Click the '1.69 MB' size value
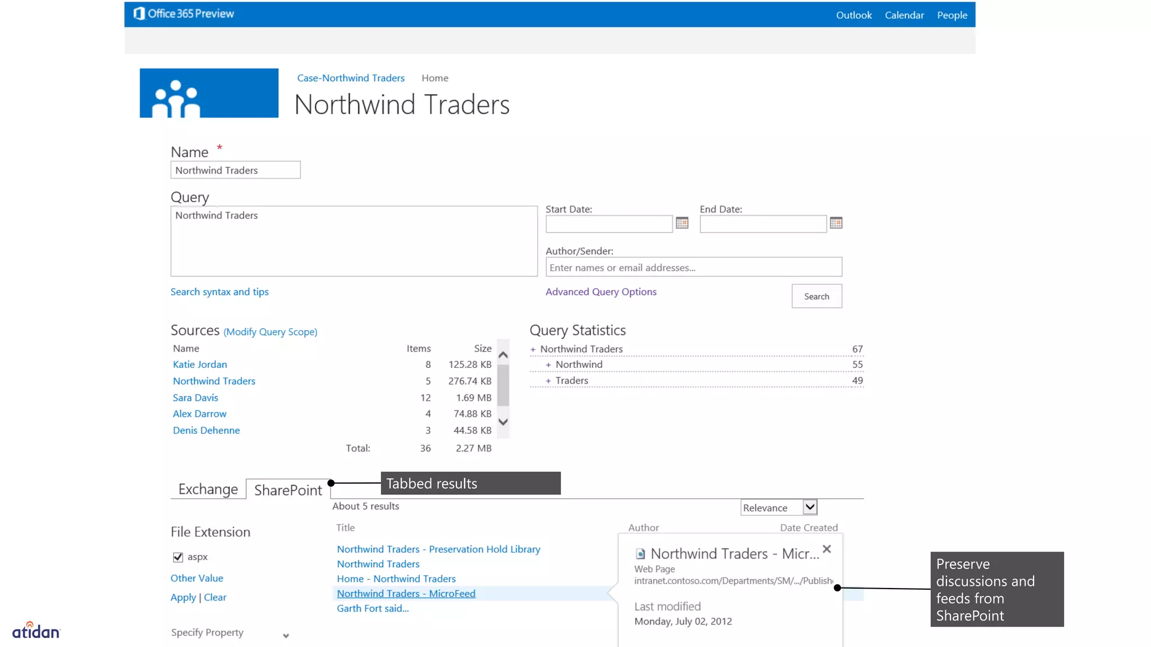This screenshot has width=1151, height=647. pos(474,398)
